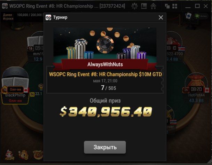Click the Закрыть button
212x165 pixels.
point(105,147)
